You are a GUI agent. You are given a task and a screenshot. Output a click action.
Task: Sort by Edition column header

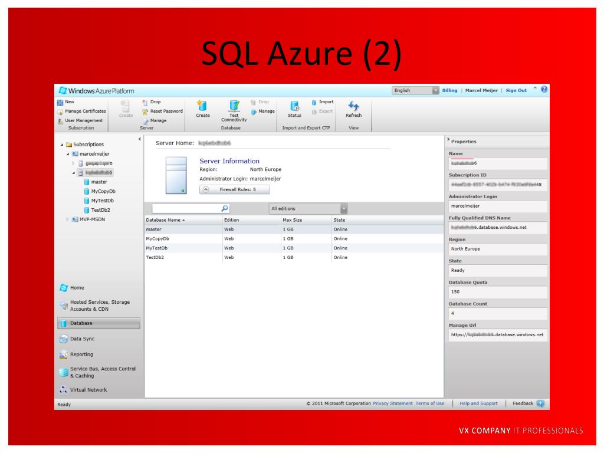click(x=251, y=220)
